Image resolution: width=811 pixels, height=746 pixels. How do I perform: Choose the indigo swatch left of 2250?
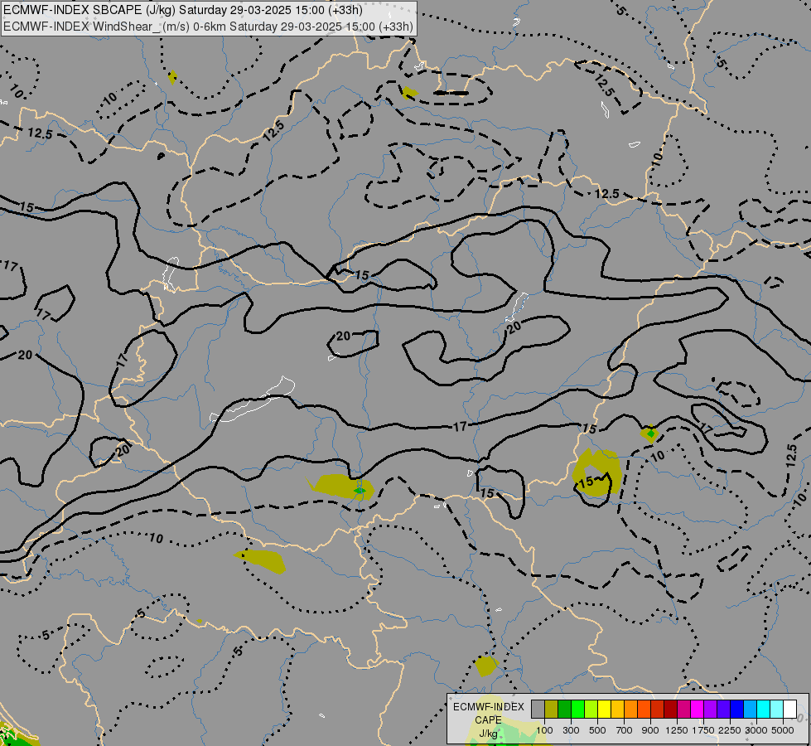[723, 710]
